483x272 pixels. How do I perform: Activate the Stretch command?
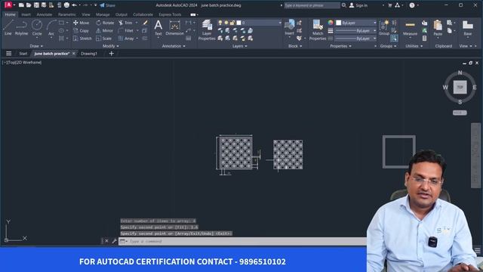[x=82, y=39]
